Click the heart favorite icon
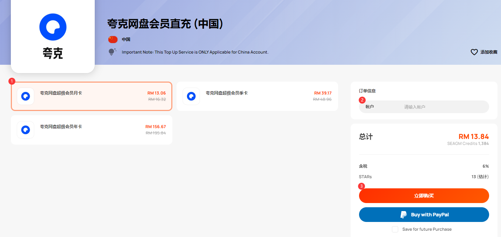The image size is (501, 237). click(x=474, y=52)
